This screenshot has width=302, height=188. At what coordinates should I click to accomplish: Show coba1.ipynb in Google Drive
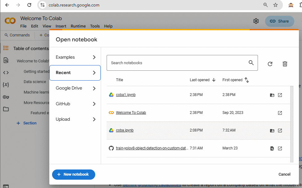point(272,95)
